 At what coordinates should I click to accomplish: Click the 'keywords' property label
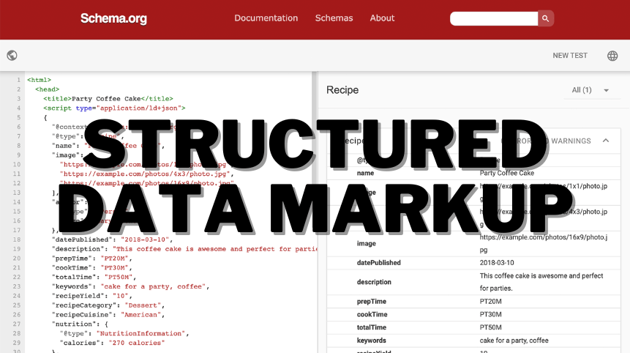click(x=371, y=340)
